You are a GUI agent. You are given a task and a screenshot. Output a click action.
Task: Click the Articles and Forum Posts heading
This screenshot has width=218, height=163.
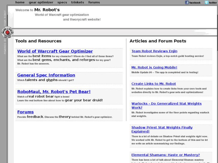click(x=158, y=41)
